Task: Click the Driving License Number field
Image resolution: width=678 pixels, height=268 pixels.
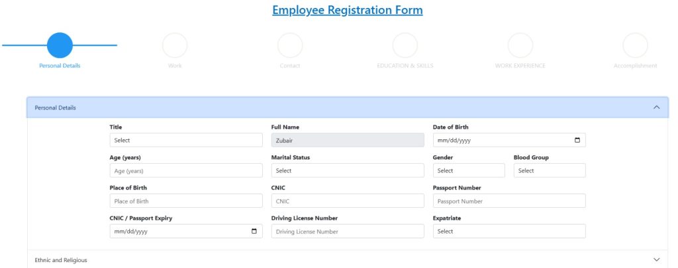Action: pyautogui.click(x=348, y=231)
